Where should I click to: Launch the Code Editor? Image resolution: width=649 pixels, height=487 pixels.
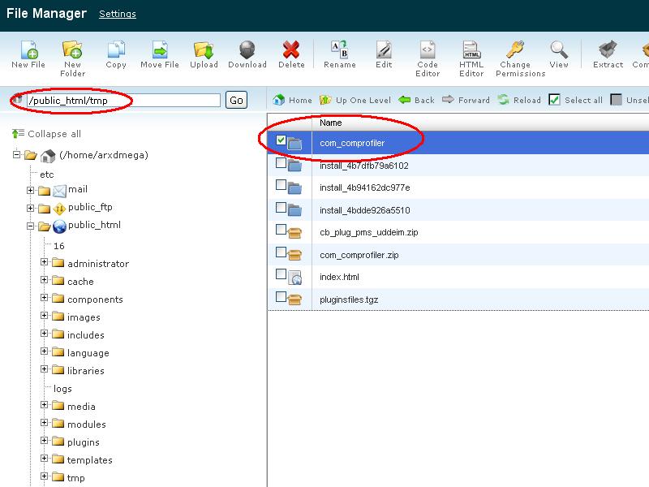[428, 50]
